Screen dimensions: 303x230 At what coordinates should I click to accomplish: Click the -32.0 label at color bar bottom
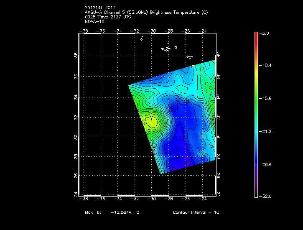pyautogui.click(x=267, y=196)
